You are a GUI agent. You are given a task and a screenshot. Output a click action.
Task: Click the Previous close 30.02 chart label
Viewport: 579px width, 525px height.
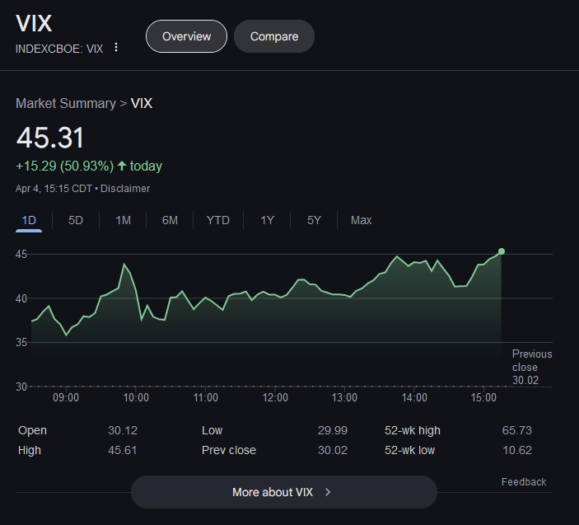pos(532,368)
